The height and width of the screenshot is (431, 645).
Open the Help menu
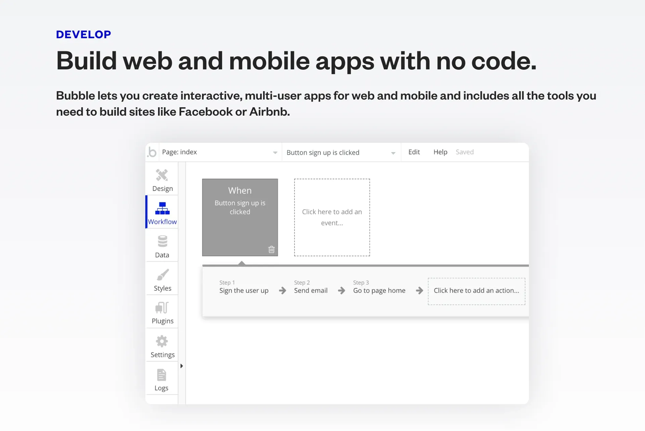pyautogui.click(x=440, y=152)
